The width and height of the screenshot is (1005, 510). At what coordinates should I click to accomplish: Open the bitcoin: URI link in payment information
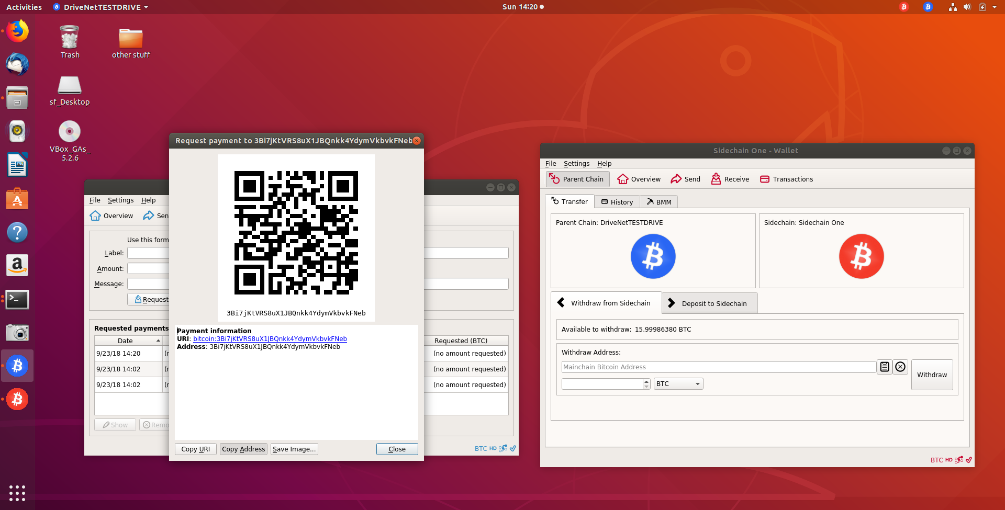270,338
